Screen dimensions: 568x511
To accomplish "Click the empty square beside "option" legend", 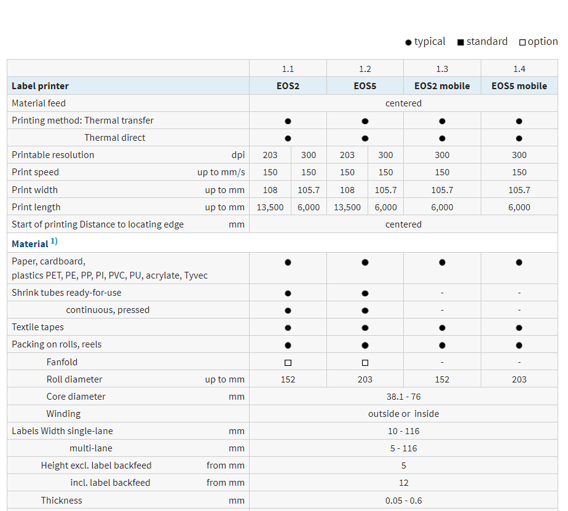I will (x=523, y=42).
